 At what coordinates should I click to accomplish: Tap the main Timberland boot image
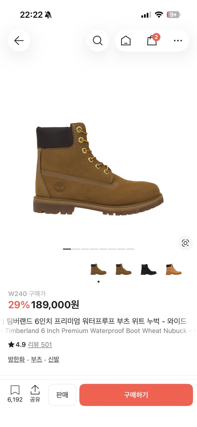tap(98, 169)
